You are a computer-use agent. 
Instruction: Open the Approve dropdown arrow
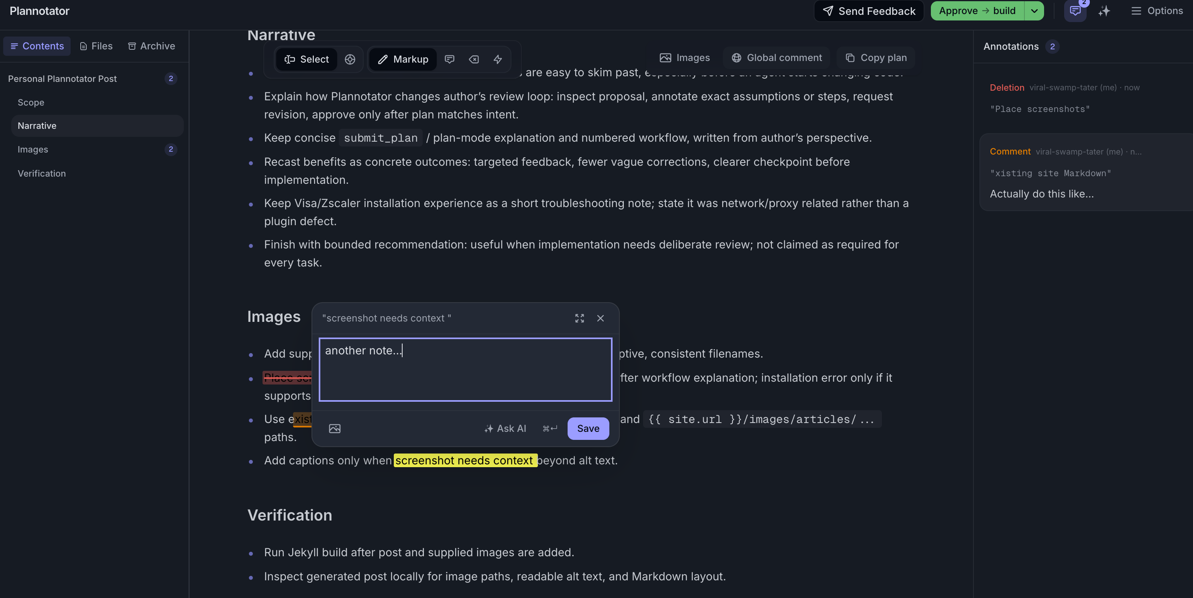click(1034, 11)
